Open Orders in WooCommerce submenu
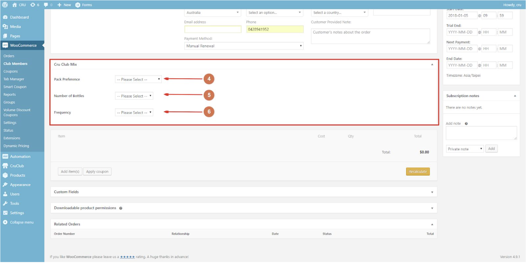The width and height of the screenshot is (526, 263). (9, 56)
